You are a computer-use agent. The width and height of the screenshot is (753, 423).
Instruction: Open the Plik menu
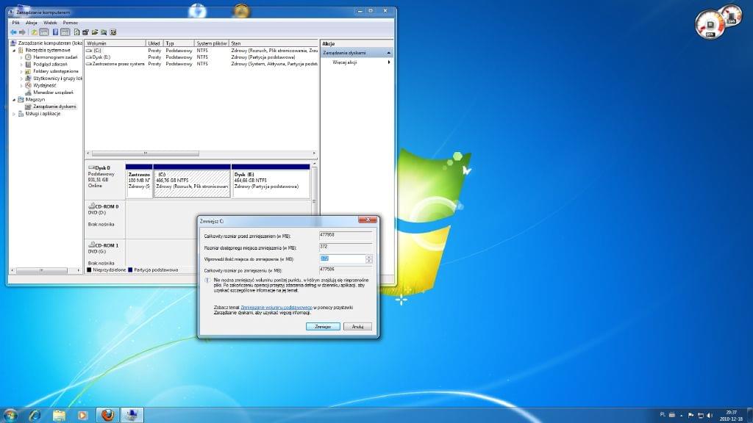[16, 23]
